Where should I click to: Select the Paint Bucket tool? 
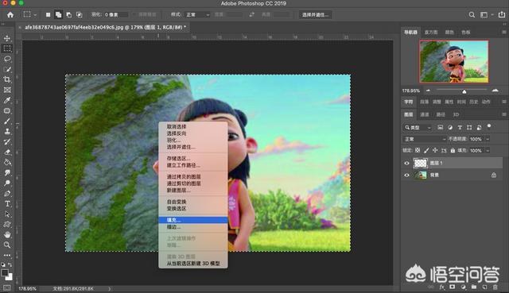click(7, 163)
